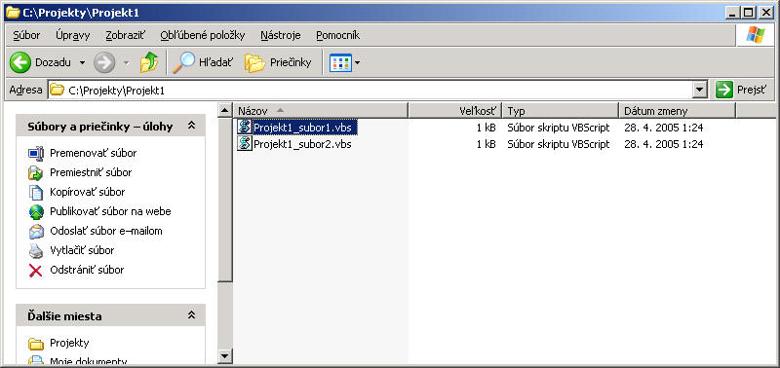Click folder icon in the title bar
This screenshot has height=368, width=780.
point(13,13)
